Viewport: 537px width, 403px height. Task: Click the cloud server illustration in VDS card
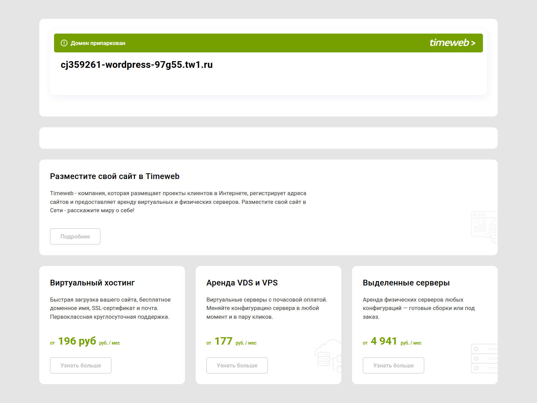328,356
